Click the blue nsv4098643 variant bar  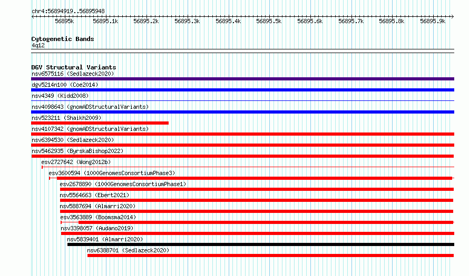coord(242,112)
